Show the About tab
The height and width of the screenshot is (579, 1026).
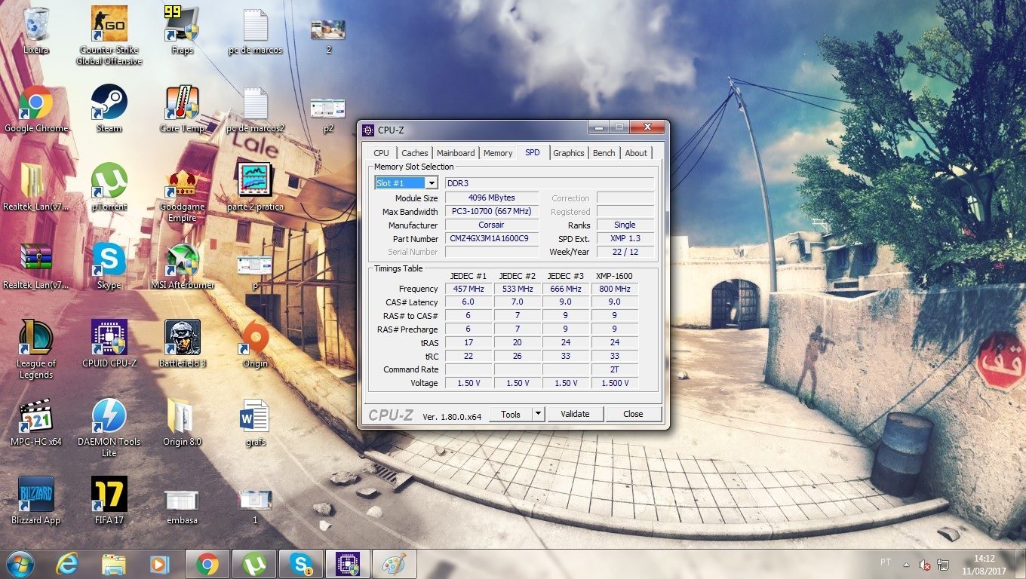point(636,153)
